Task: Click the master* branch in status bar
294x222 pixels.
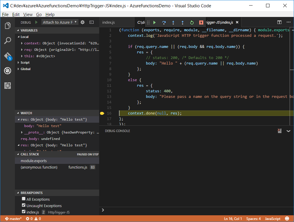Action: coord(13,218)
